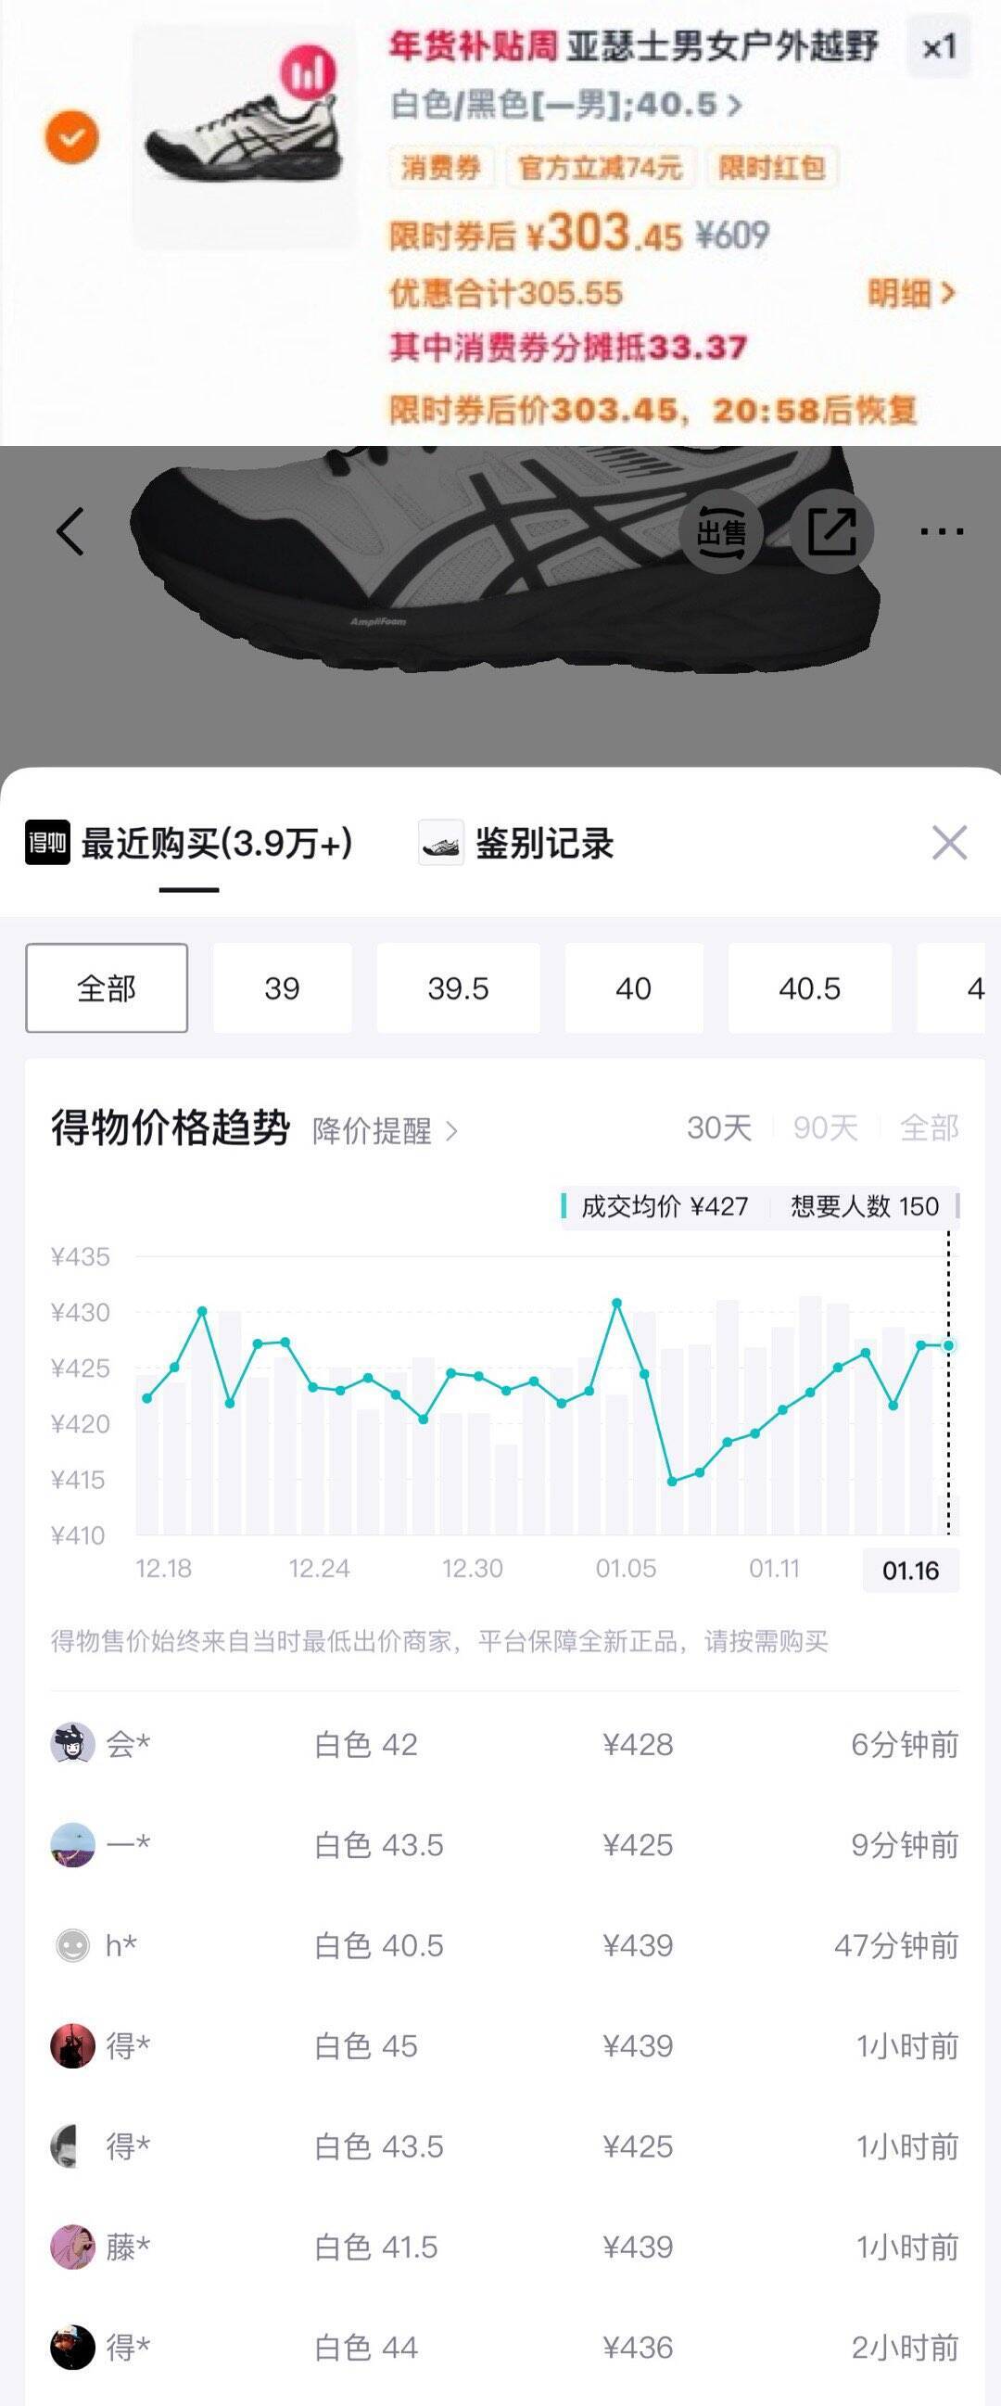Tap avatar of buyer 藤*
Viewport: 1001px width, 2406px height.
[73, 2247]
